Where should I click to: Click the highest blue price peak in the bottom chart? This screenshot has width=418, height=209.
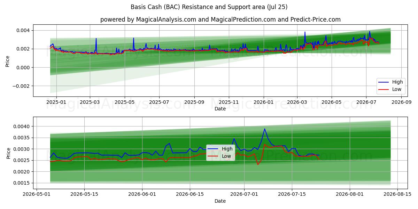264,129
